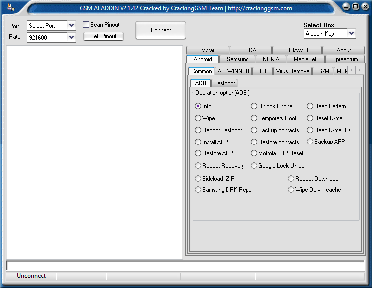The width and height of the screenshot is (372, 288).
Task: Switch to Virus Remove sub-tab
Action: click(293, 71)
